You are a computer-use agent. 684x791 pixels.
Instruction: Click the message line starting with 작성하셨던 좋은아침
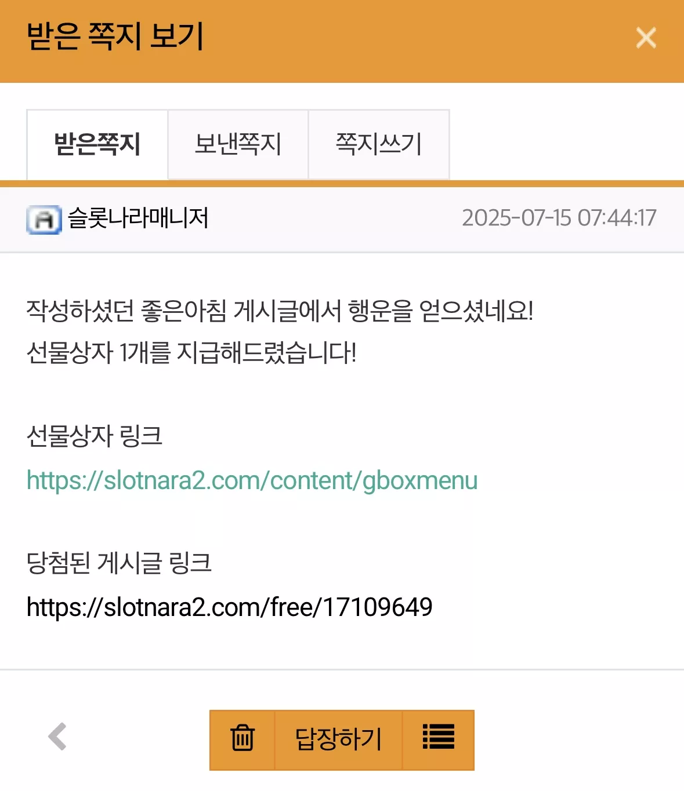click(280, 311)
